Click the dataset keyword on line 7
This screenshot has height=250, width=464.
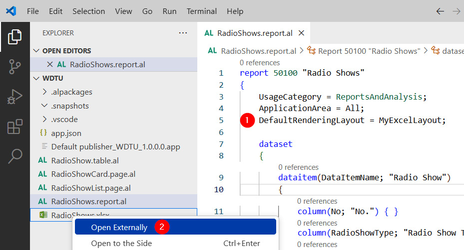[276, 144]
